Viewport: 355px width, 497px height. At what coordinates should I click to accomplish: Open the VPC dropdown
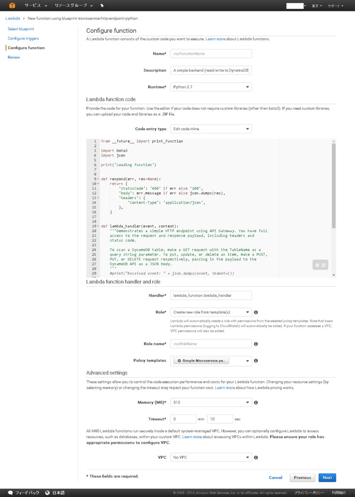tap(211, 457)
